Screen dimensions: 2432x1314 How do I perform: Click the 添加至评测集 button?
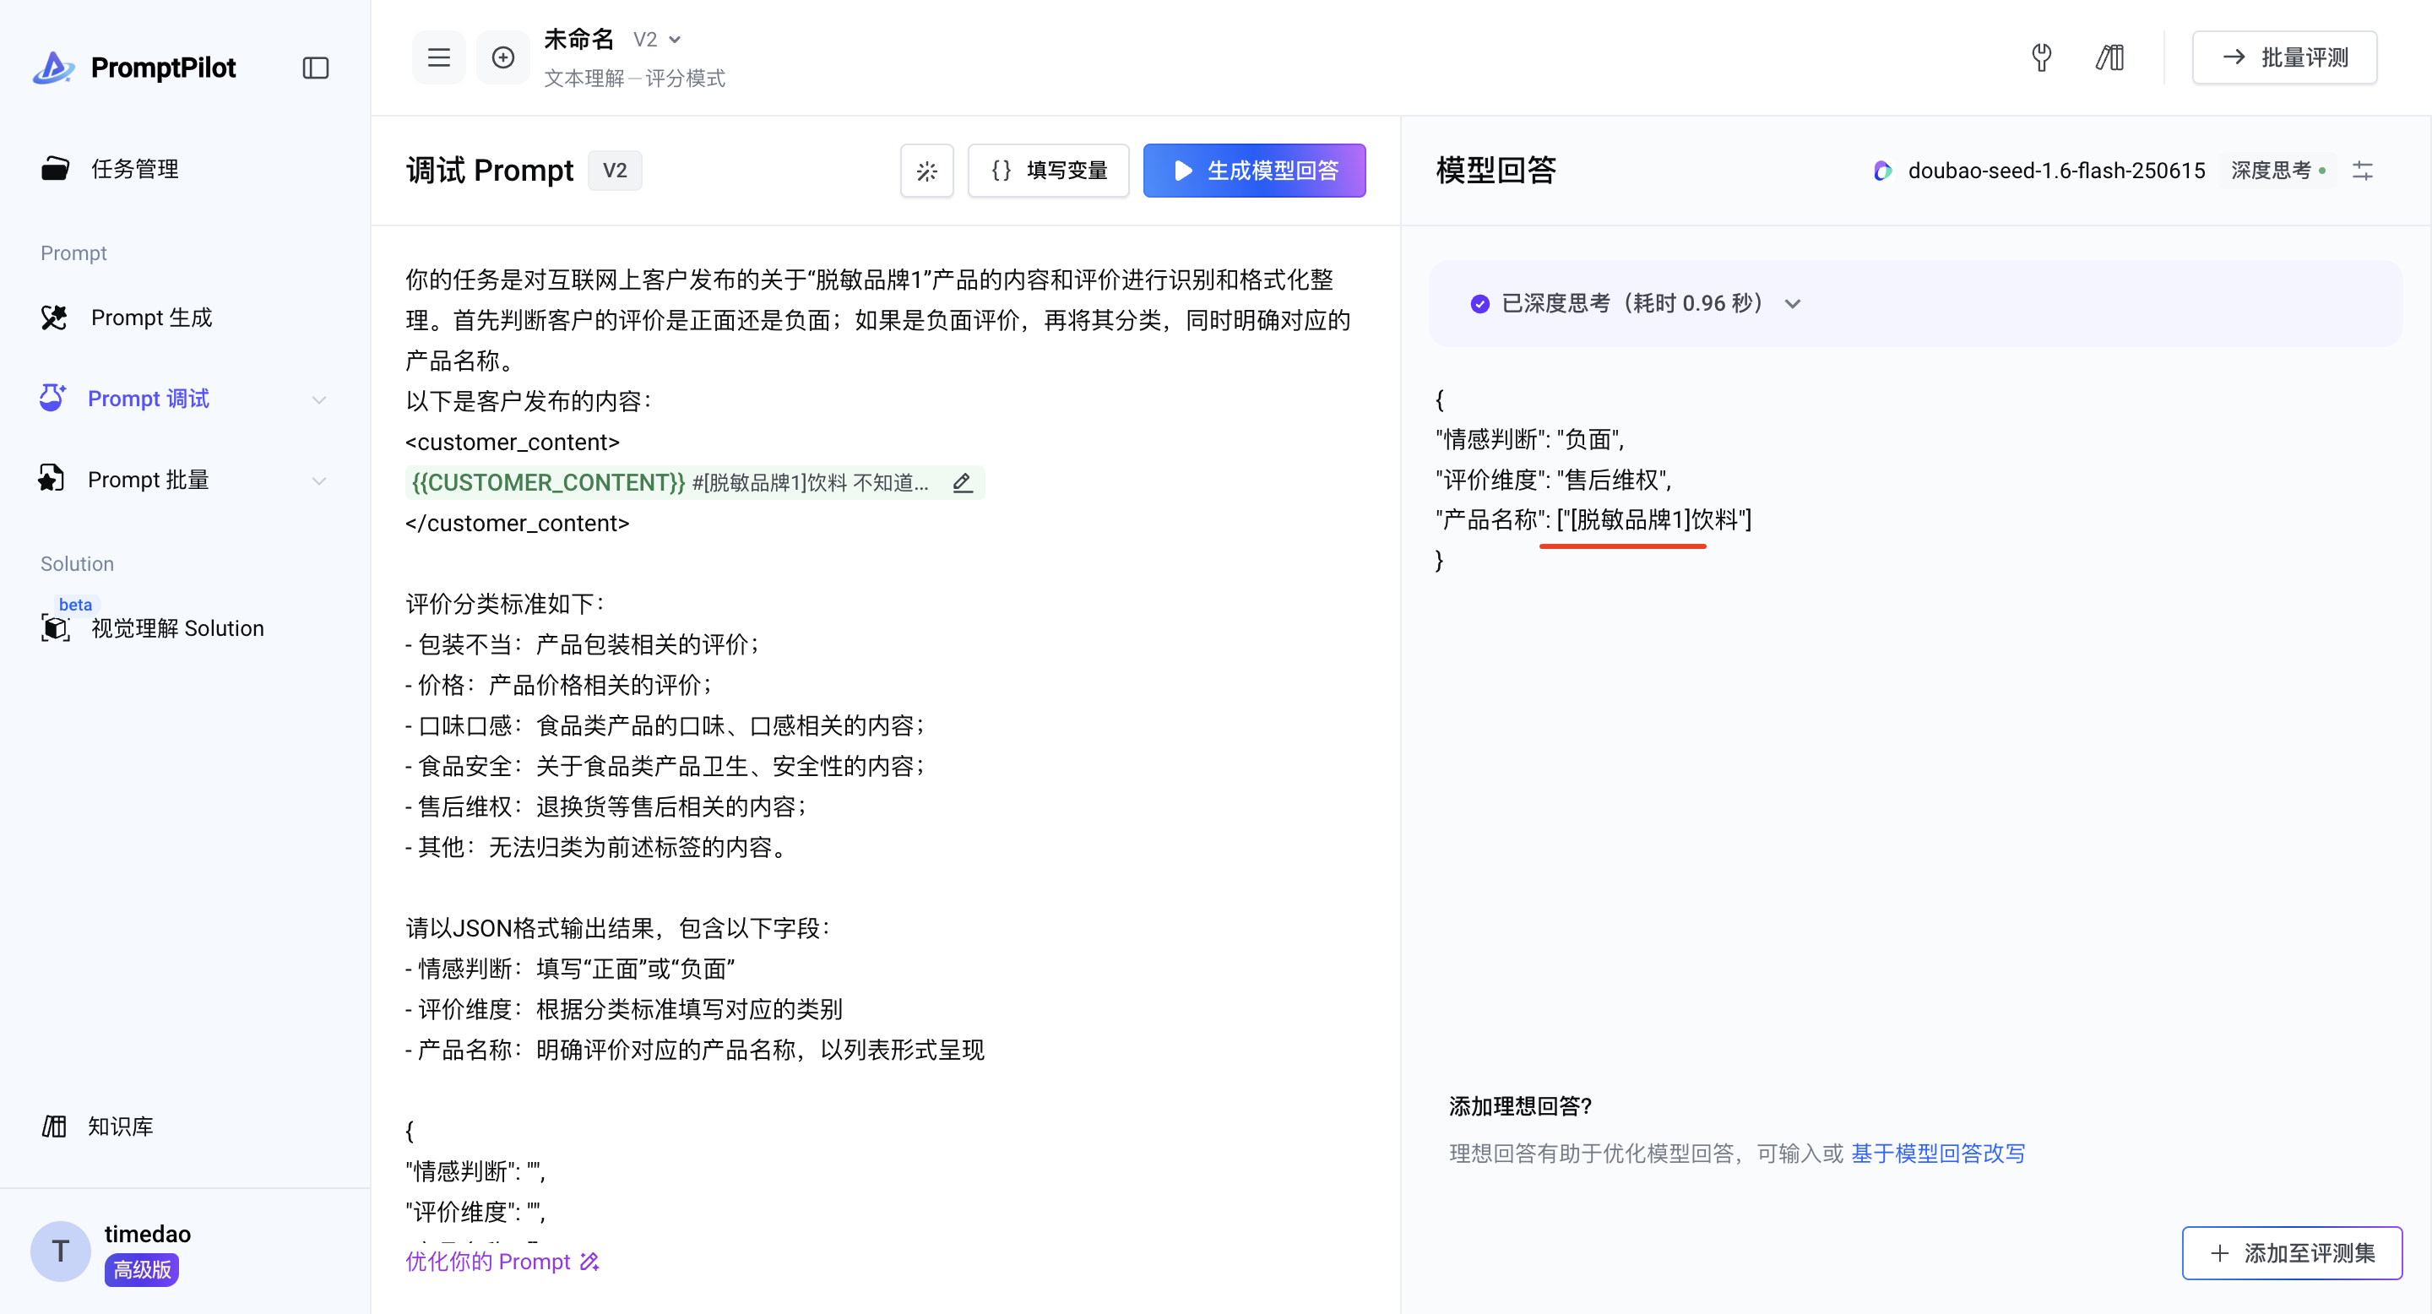point(2291,1253)
